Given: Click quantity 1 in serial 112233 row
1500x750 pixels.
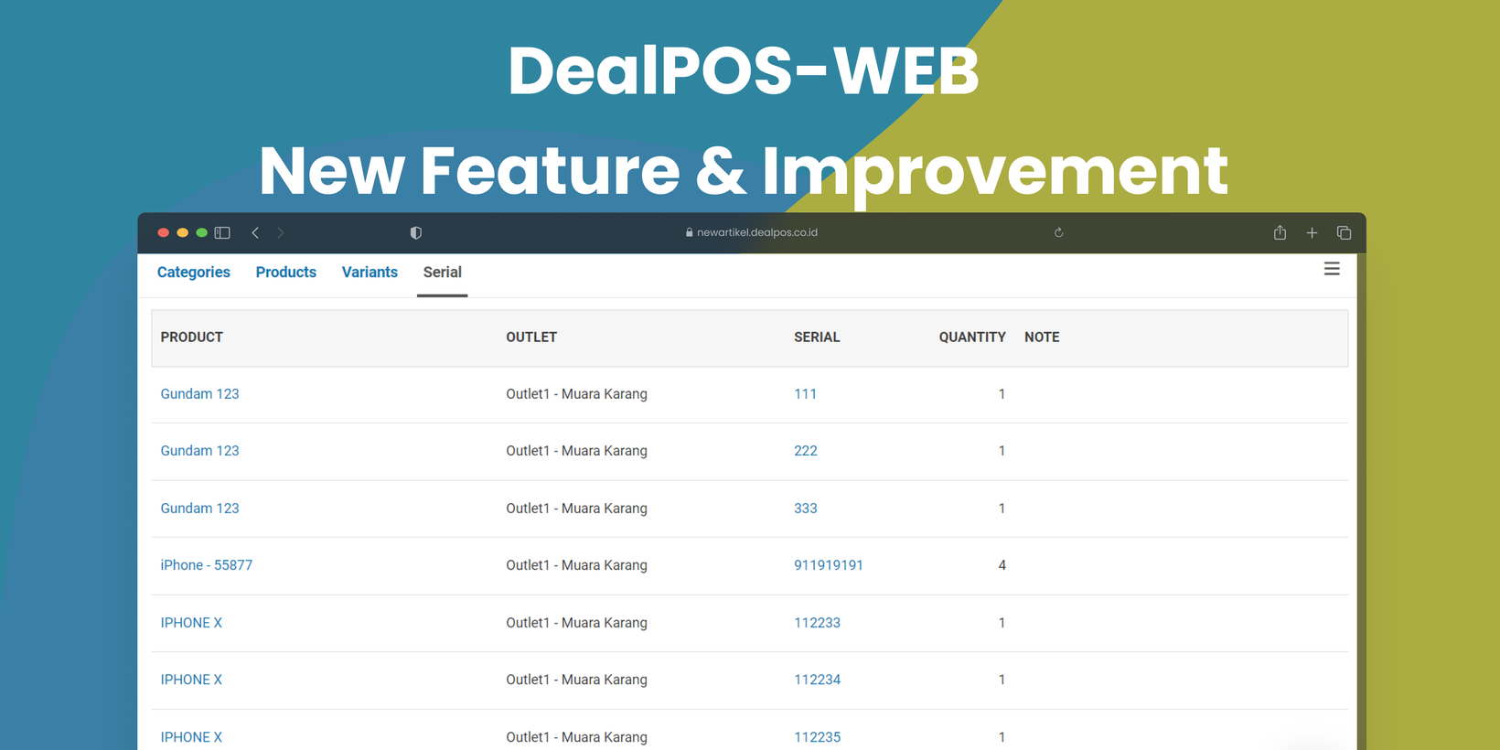Looking at the screenshot, I should [1002, 623].
